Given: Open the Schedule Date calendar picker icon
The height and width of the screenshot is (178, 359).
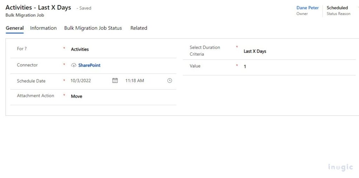Looking at the screenshot, I should click(115, 80).
